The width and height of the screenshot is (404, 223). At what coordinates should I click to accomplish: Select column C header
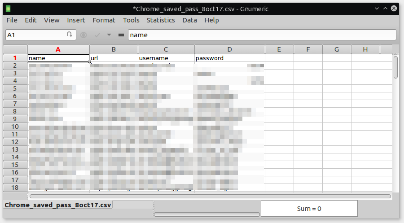[166, 49]
